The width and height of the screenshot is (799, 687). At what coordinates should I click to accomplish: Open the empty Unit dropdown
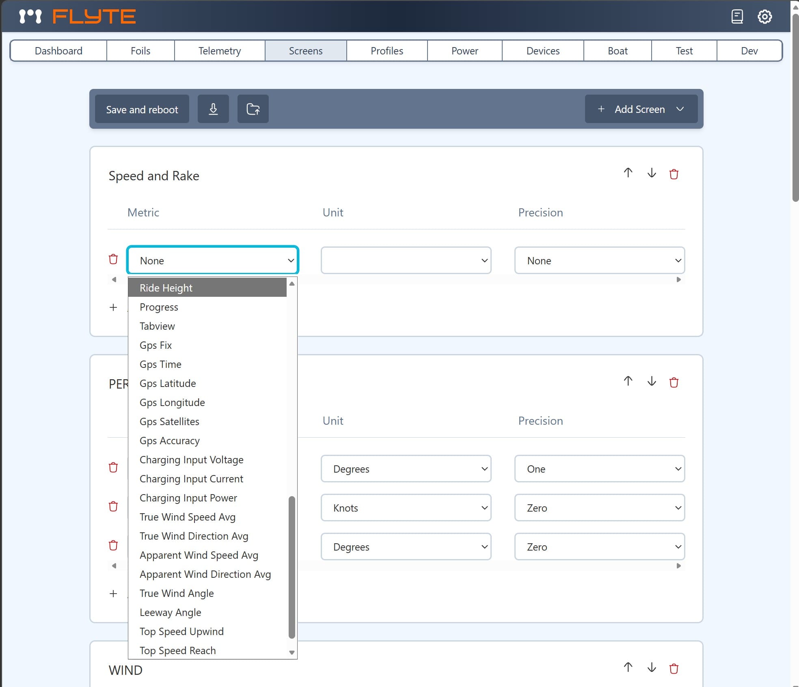(x=406, y=260)
